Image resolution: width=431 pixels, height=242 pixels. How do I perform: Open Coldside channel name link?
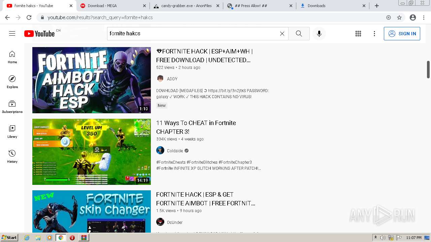pos(175,151)
